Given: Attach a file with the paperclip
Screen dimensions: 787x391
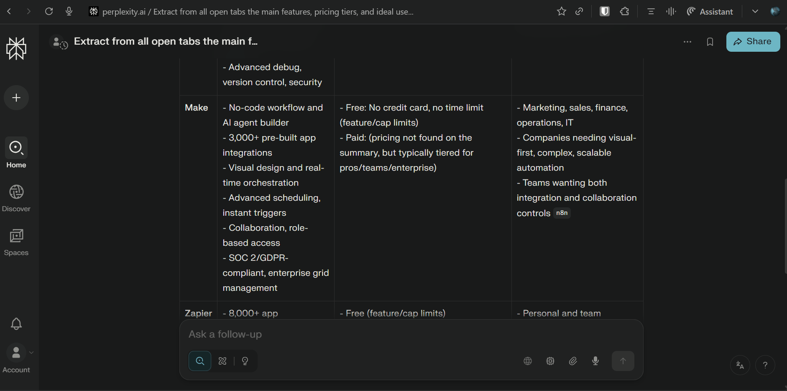Looking at the screenshot, I should (573, 361).
